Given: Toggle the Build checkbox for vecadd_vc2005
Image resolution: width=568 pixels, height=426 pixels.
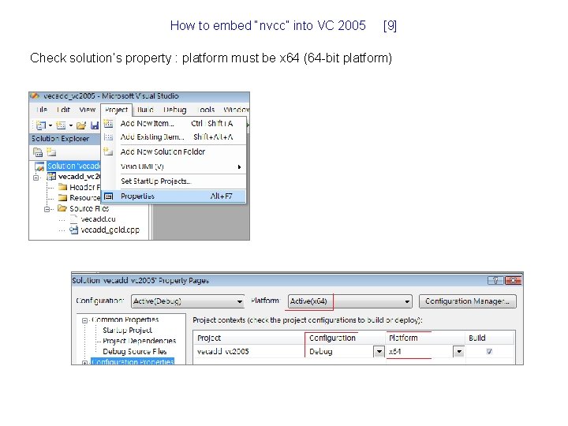Looking at the screenshot, I should click(489, 351).
